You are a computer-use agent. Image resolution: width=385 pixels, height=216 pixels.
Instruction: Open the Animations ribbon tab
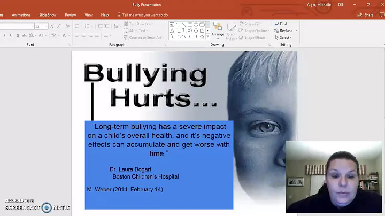(x=21, y=15)
